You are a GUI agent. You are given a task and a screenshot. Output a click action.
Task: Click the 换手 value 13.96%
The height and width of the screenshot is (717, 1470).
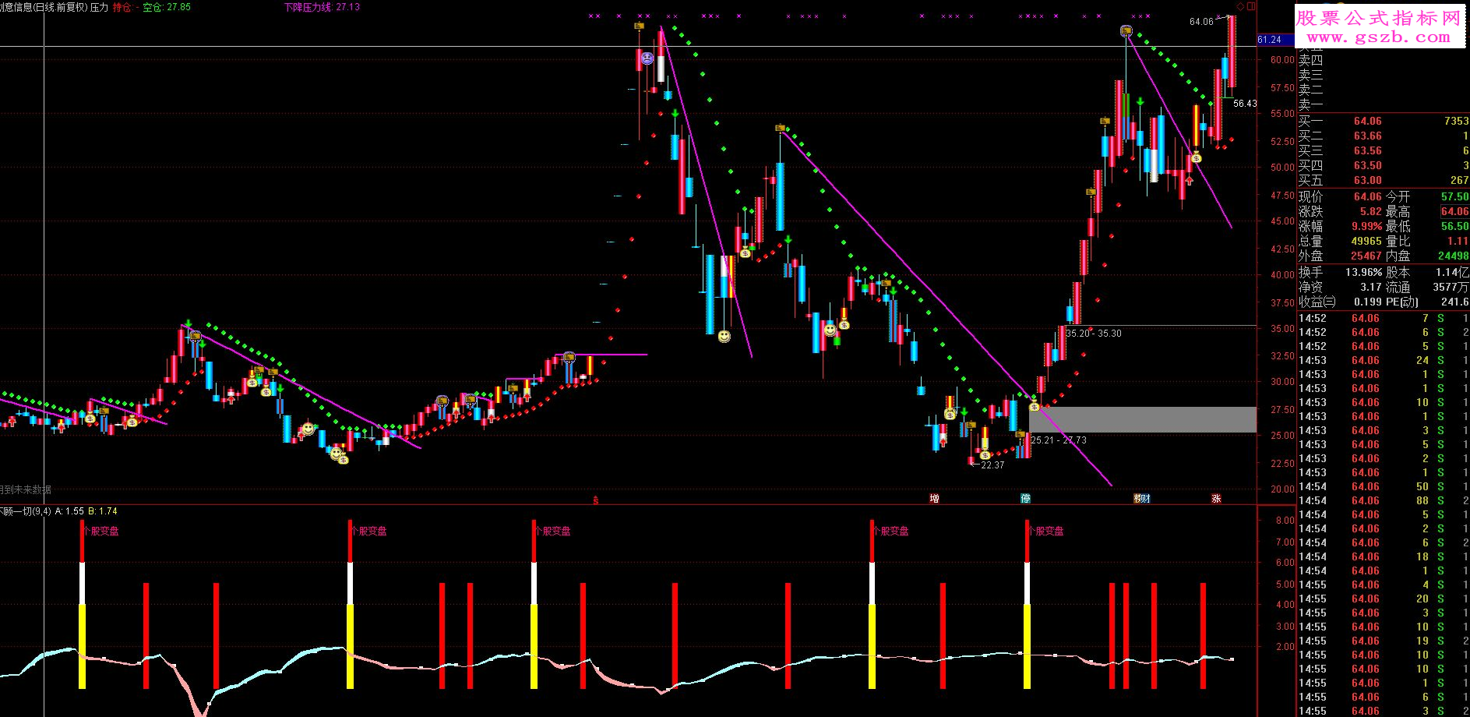coord(1363,272)
